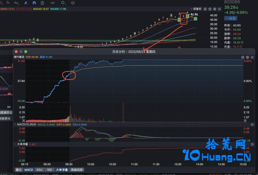Click the 新闻资讯 item in left sidebar
The image size is (258, 175).
click(x=5, y=118)
